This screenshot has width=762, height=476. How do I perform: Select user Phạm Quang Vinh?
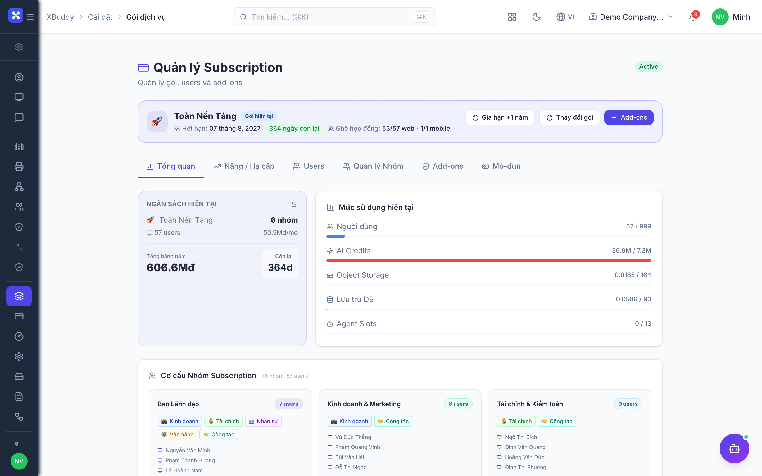point(357,447)
